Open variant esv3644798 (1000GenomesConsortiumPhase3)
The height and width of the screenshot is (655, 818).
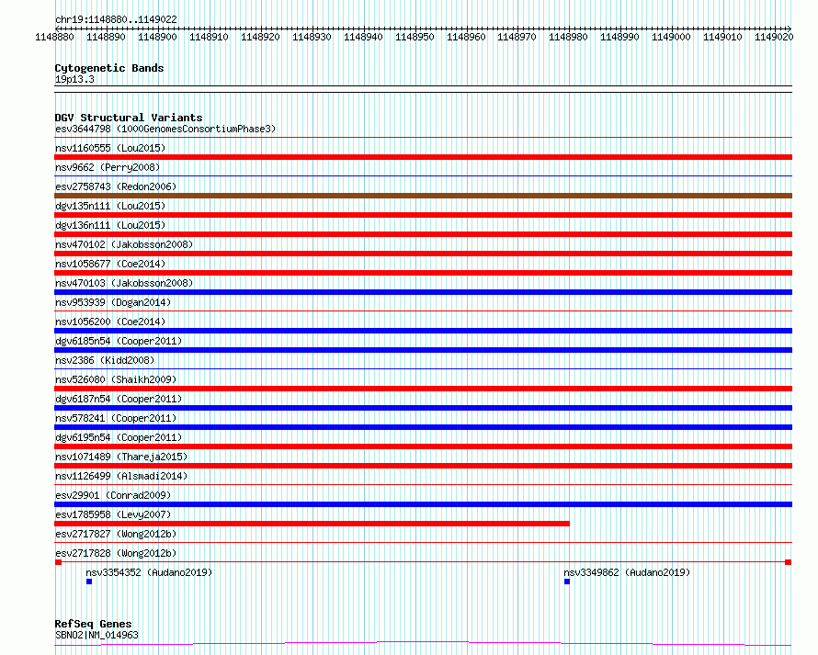165,129
